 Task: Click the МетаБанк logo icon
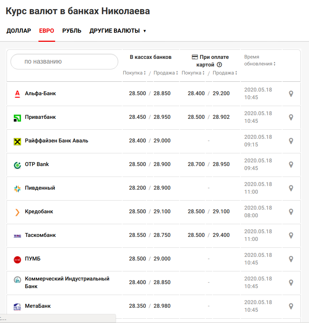click(x=17, y=307)
